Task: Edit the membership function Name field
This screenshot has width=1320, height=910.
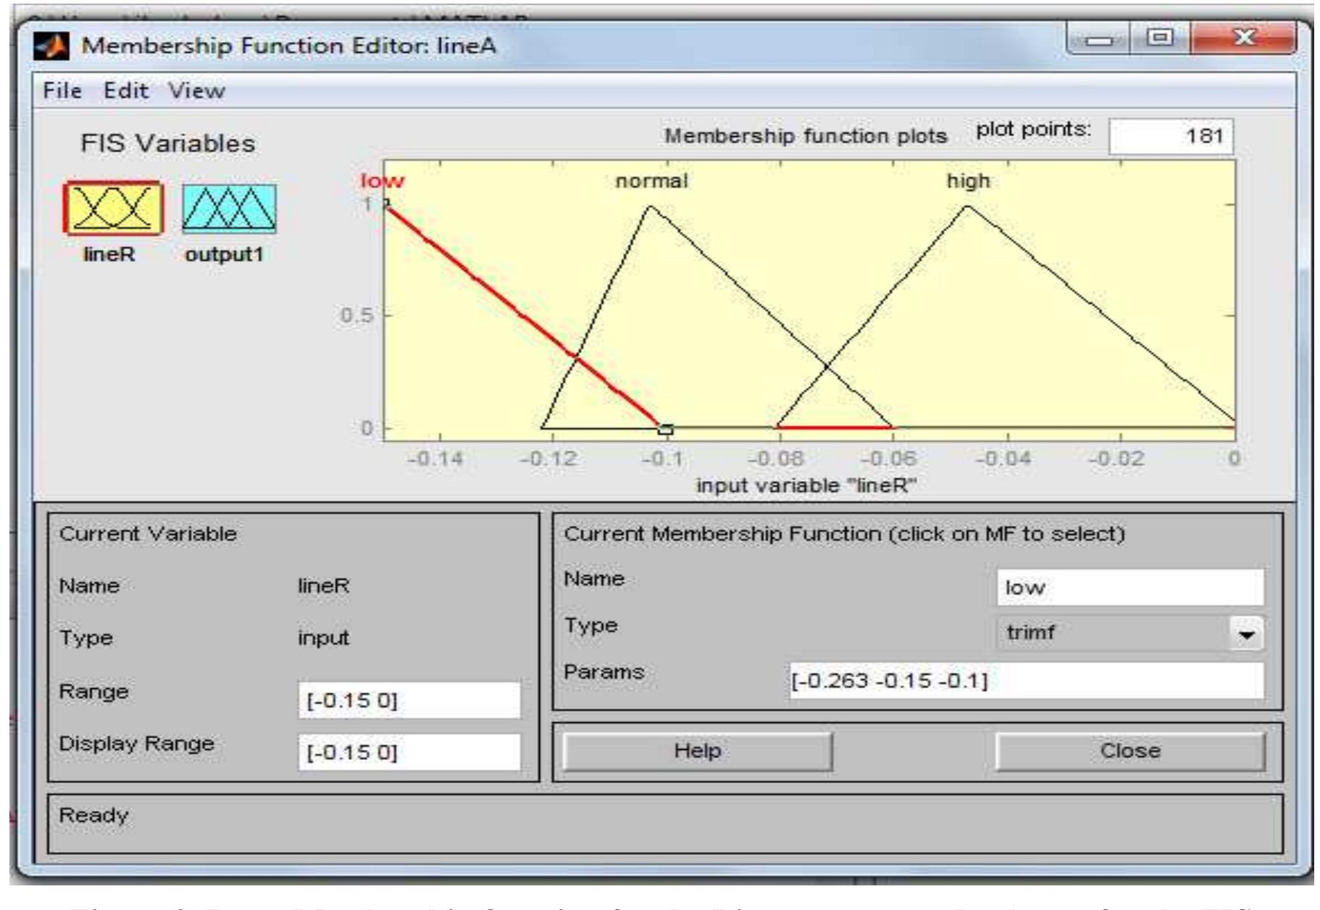Action: (x=1130, y=588)
